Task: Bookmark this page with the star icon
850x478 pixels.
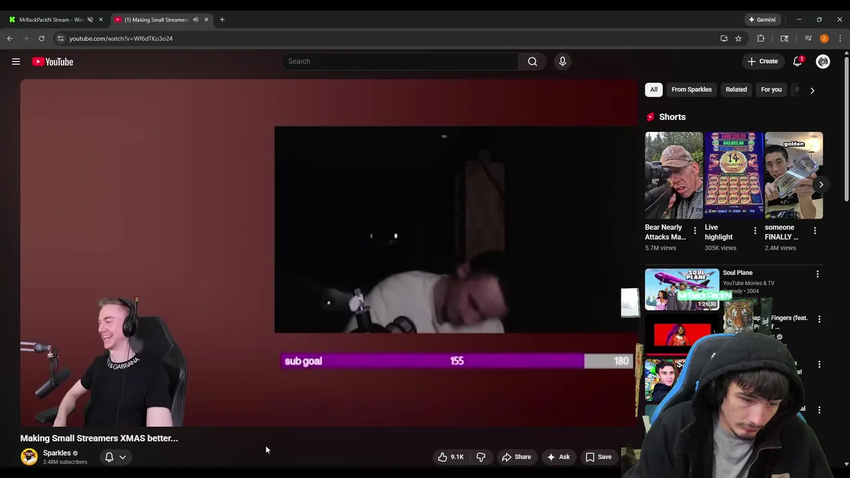Action: click(738, 39)
